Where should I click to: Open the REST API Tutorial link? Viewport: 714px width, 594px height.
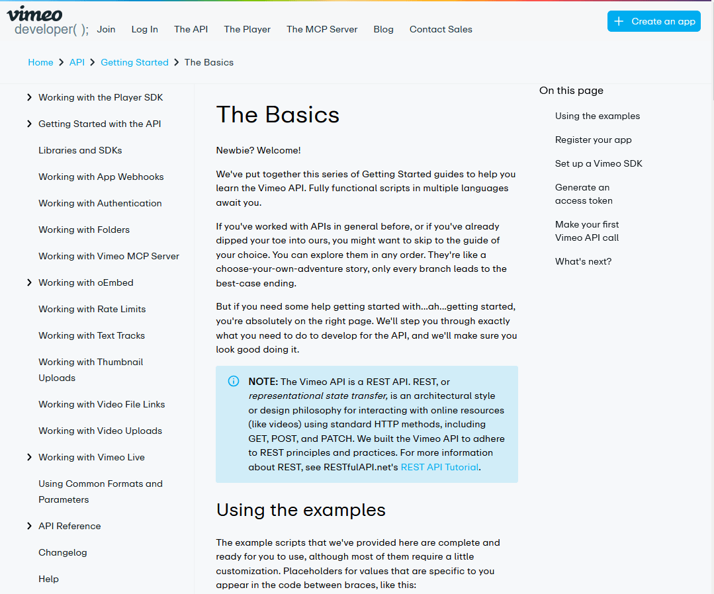click(440, 467)
